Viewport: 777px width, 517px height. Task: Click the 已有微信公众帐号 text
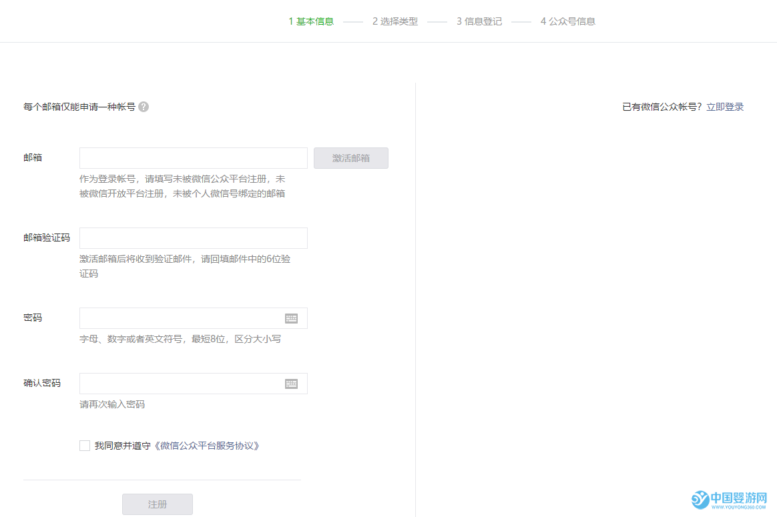click(661, 106)
